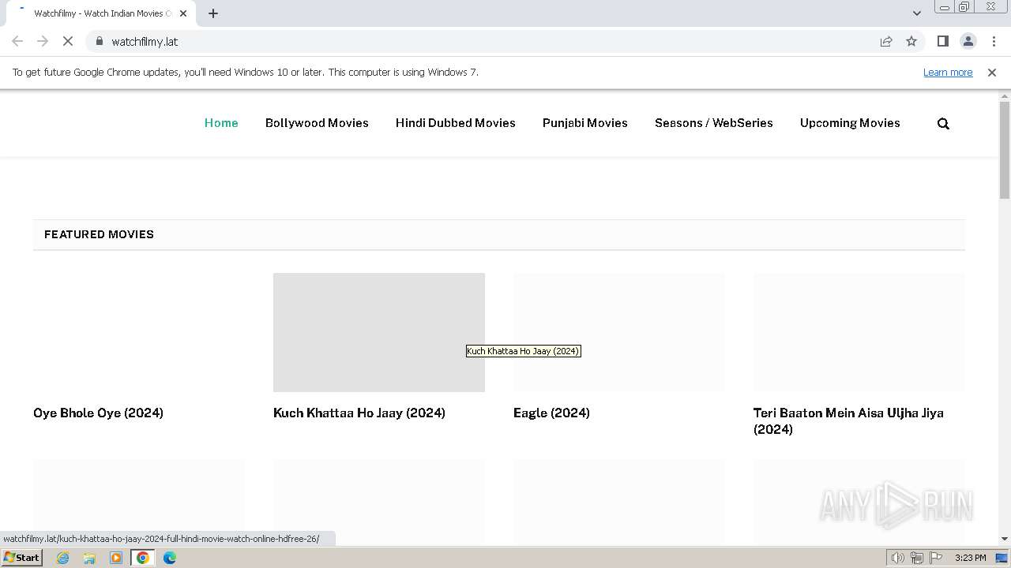This screenshot has height=568, width=1011.
Task: Open Teri Baaton Mein Aisa Uljha Jiya
Action: tap(848, 420)
